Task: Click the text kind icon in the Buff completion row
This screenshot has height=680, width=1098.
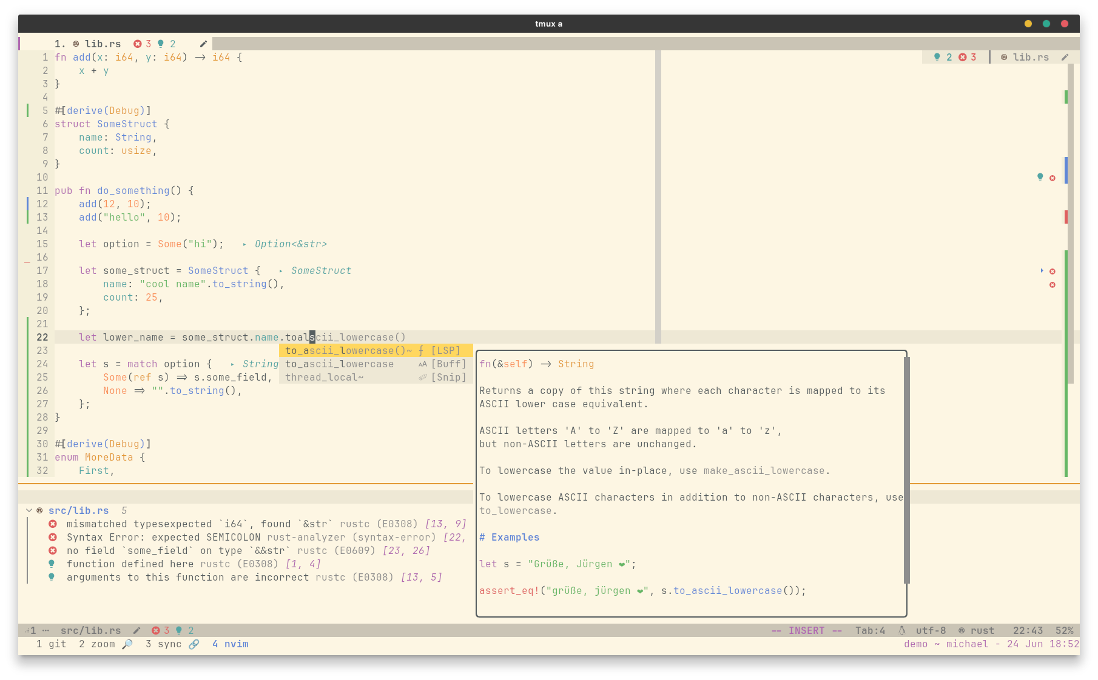Action: point(423,364)
